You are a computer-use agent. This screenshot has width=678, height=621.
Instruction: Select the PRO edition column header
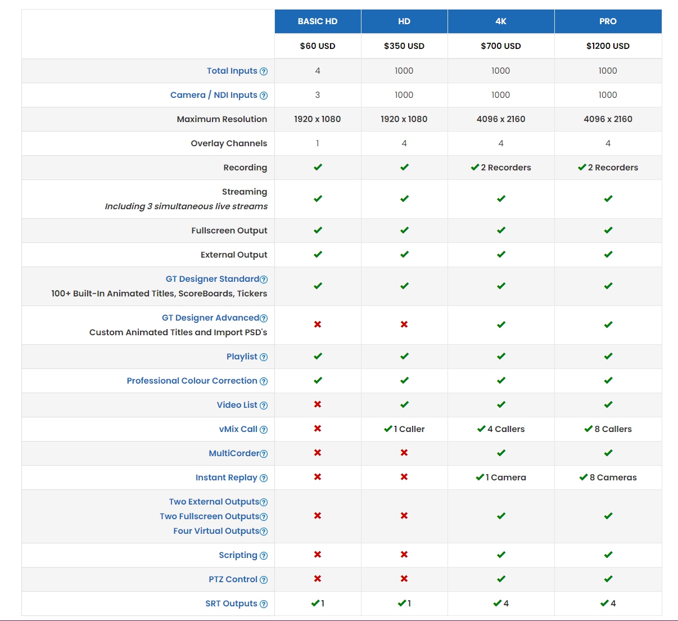pos(608,21)
